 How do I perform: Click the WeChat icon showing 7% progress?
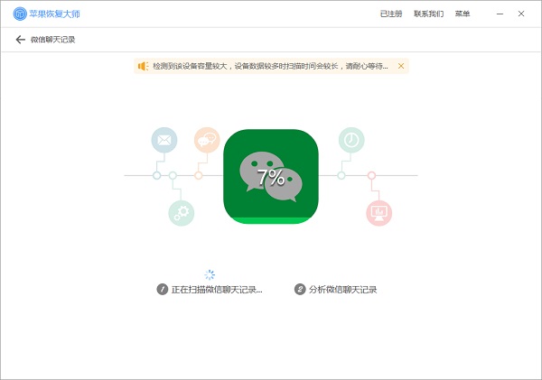[x=271, y=176]
